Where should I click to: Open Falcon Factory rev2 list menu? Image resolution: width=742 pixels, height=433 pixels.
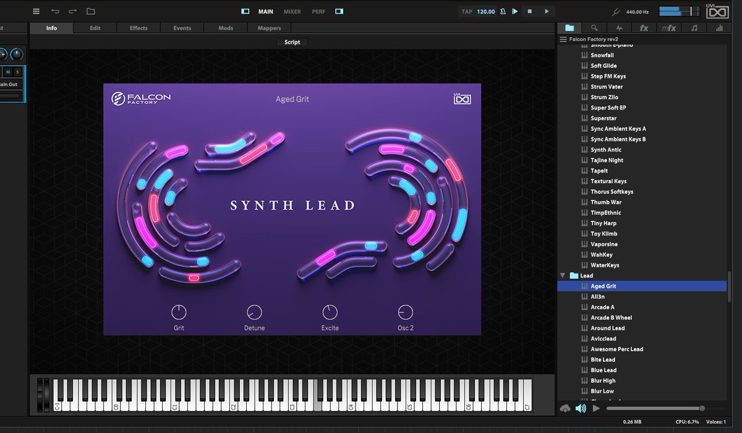(563, 39)
